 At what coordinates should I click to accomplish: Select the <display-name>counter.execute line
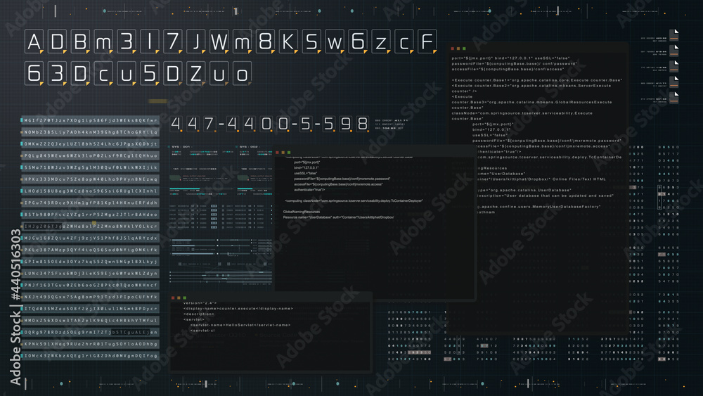(x=238, y=309)
